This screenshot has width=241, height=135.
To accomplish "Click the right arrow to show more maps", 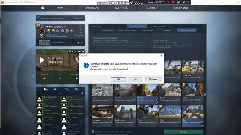I will coord(205,94).
